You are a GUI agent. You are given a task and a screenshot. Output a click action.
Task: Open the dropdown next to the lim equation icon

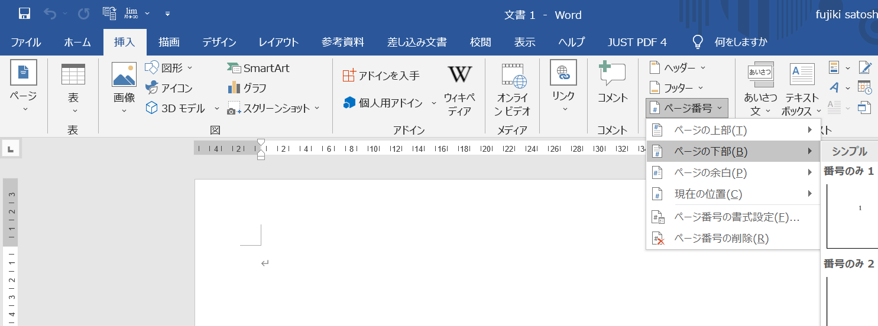pos(147,13)
